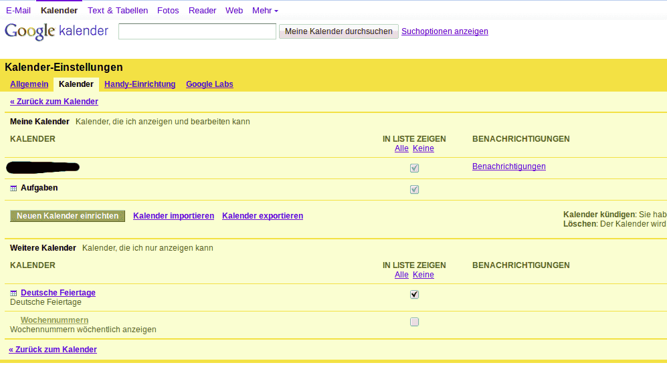Switch to the Allgemein settings tab

(29, 84)
